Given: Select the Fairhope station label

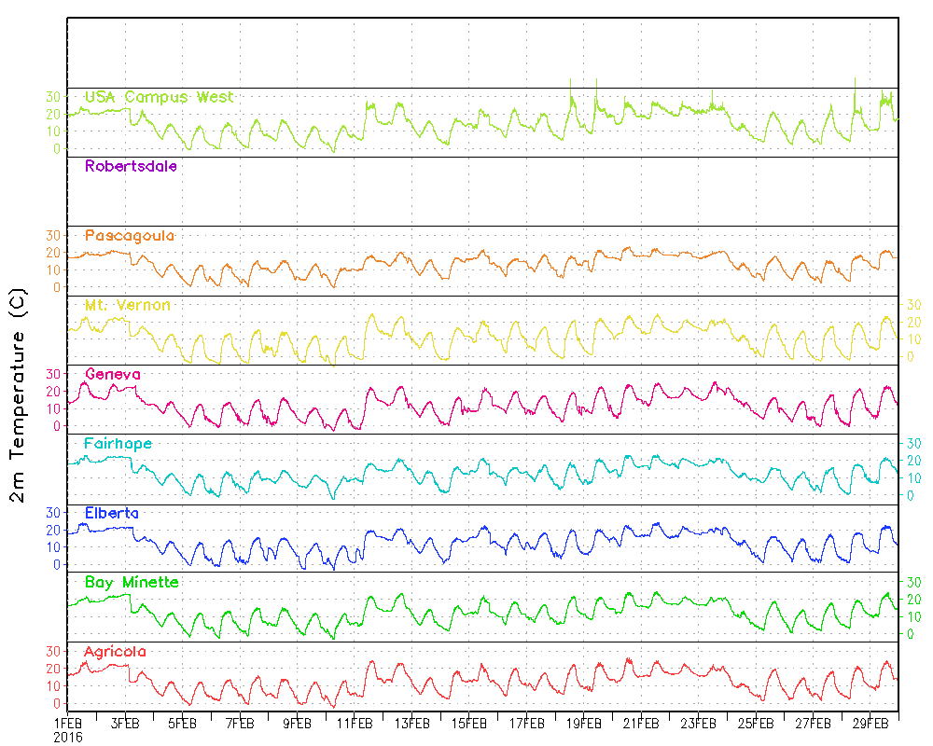Looking at the screenshot, I should click(118, 443).
